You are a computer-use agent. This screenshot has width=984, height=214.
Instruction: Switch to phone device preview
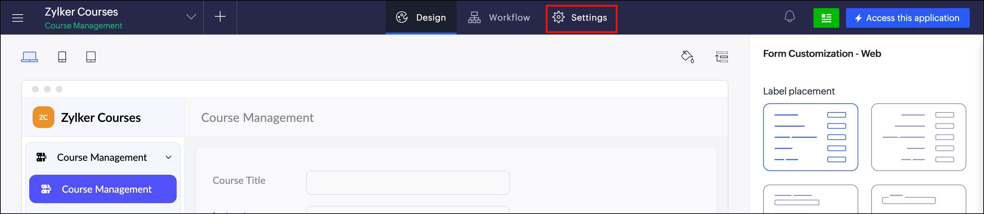click(62, 57)
